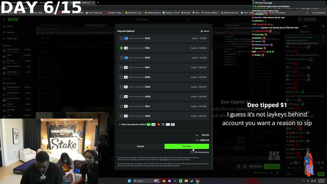Open the Picker Wheel bookmark
This screenshot has height=184, width=327.
[134, 13]
